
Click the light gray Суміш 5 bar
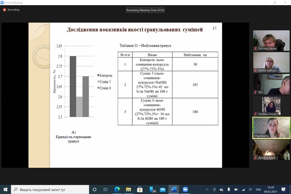[79, 107]
